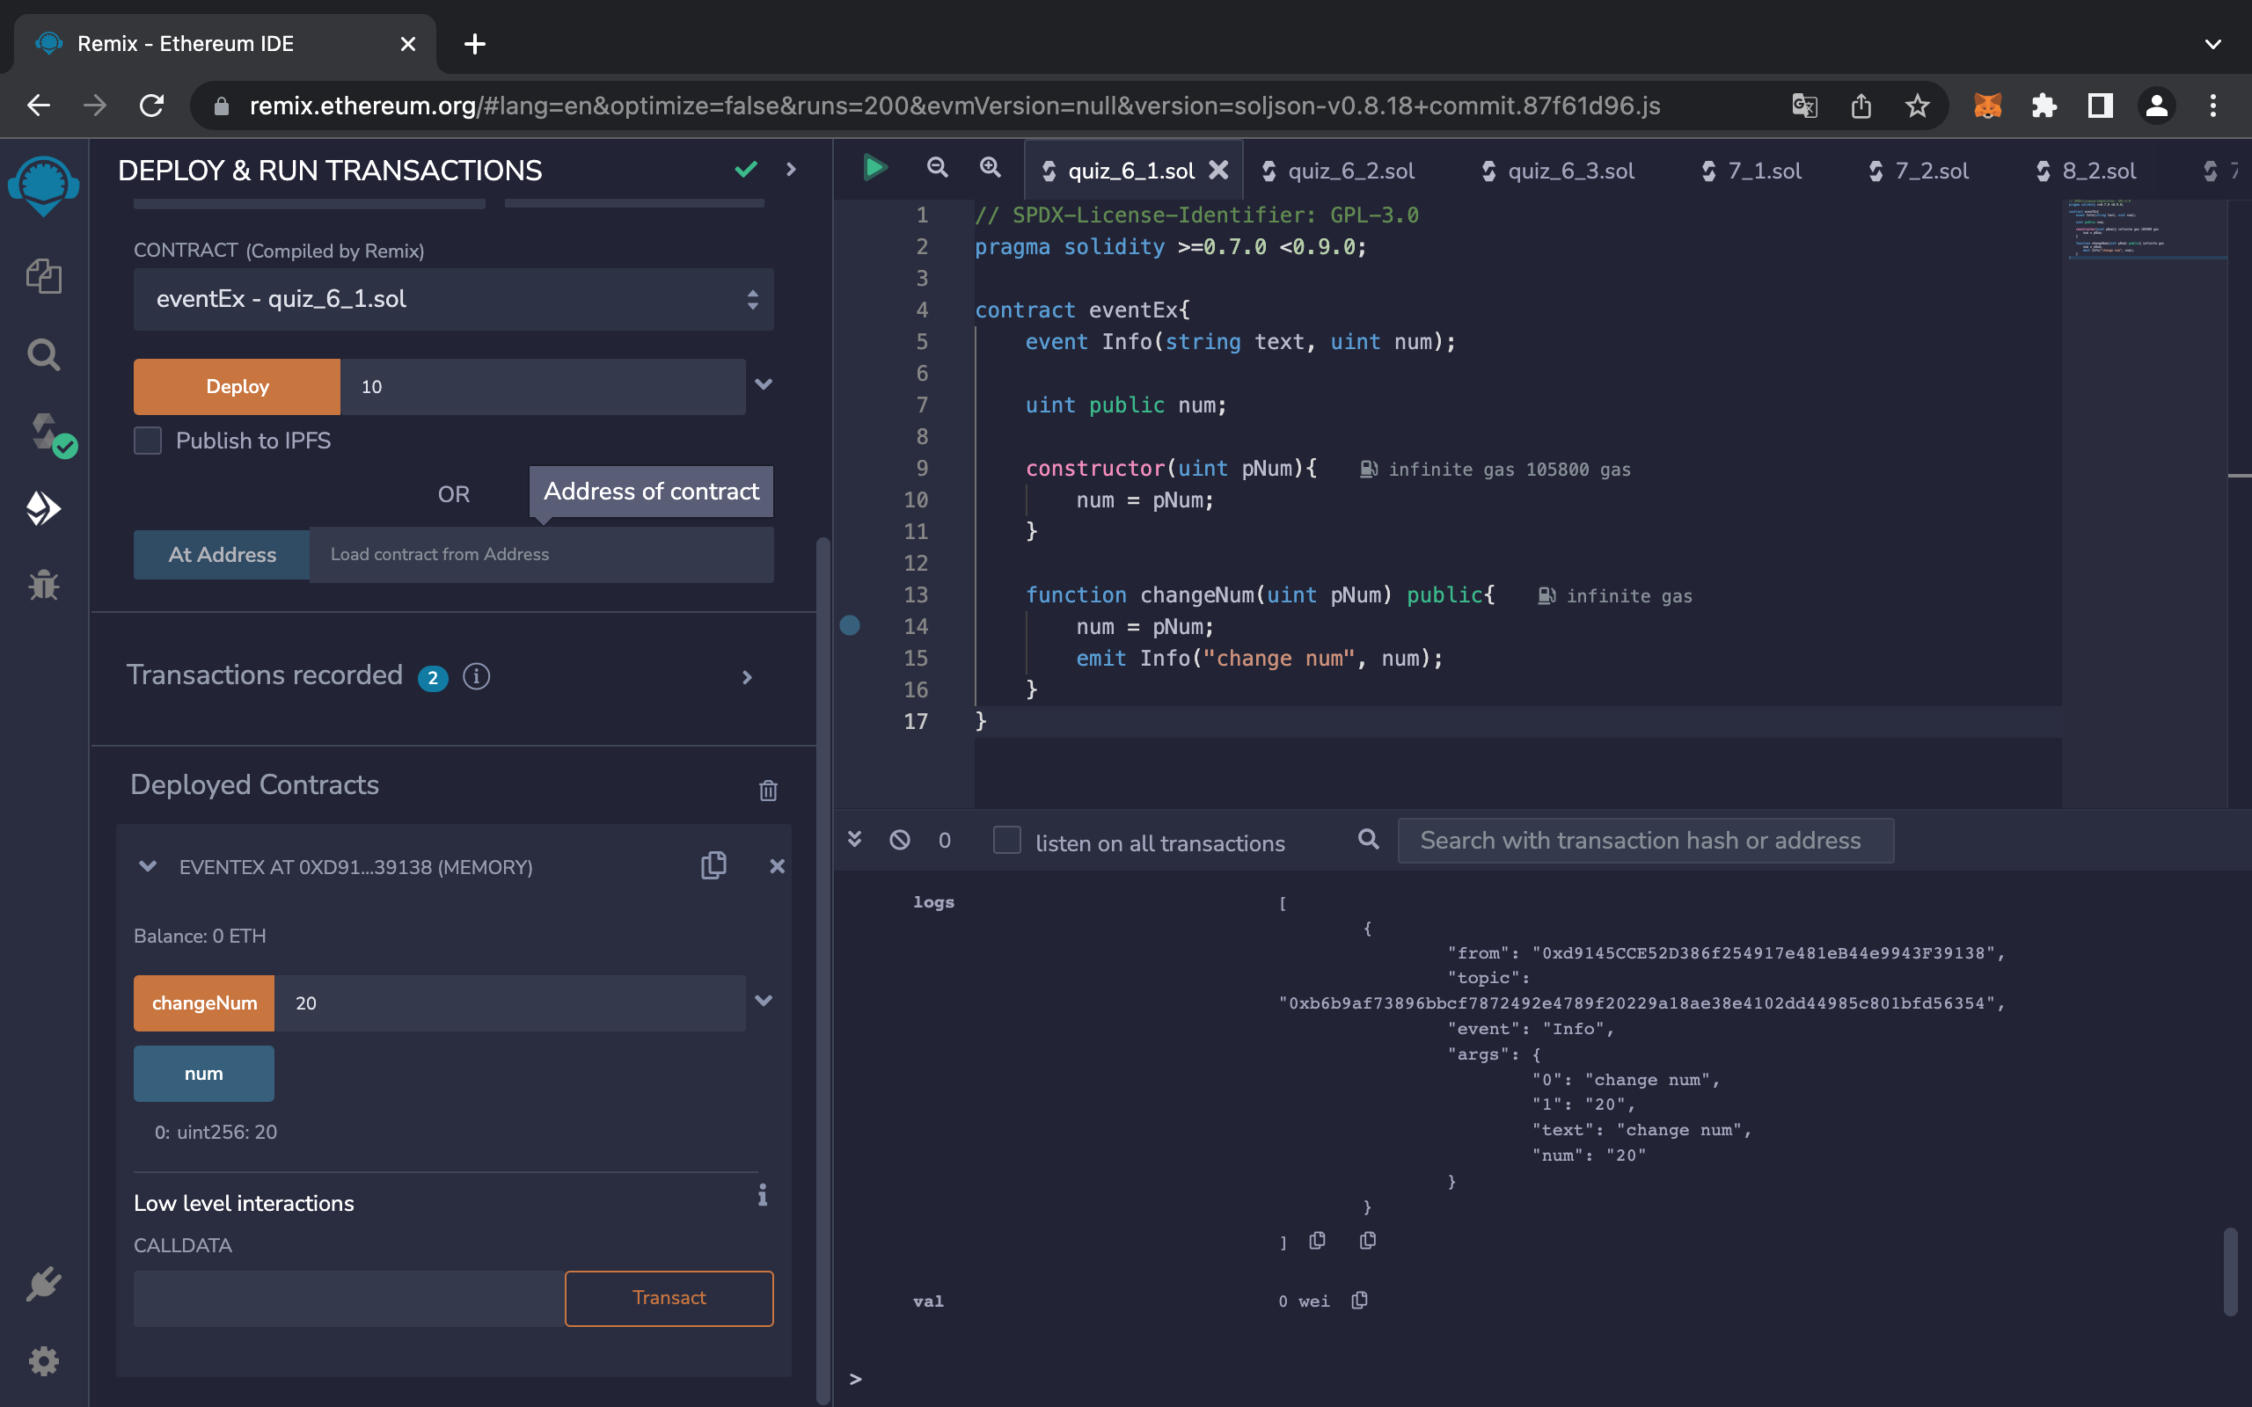Click the green Run script play icon
The image size is (2252, 1407).
(x=874, y=169)
